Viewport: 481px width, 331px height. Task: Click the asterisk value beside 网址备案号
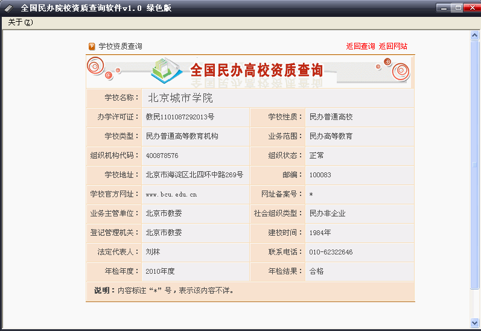pos(311,194)
